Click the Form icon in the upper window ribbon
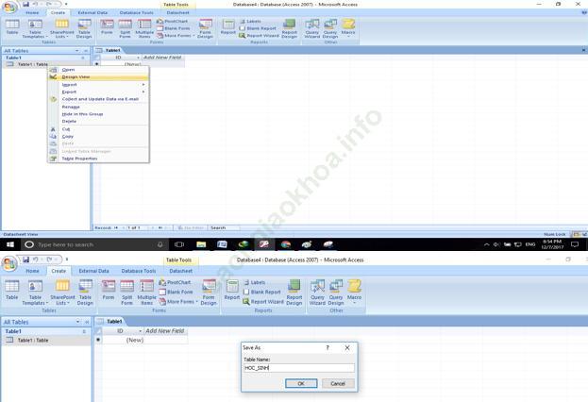The height and width of the screenshot is (402, 588). click(107, 28)
